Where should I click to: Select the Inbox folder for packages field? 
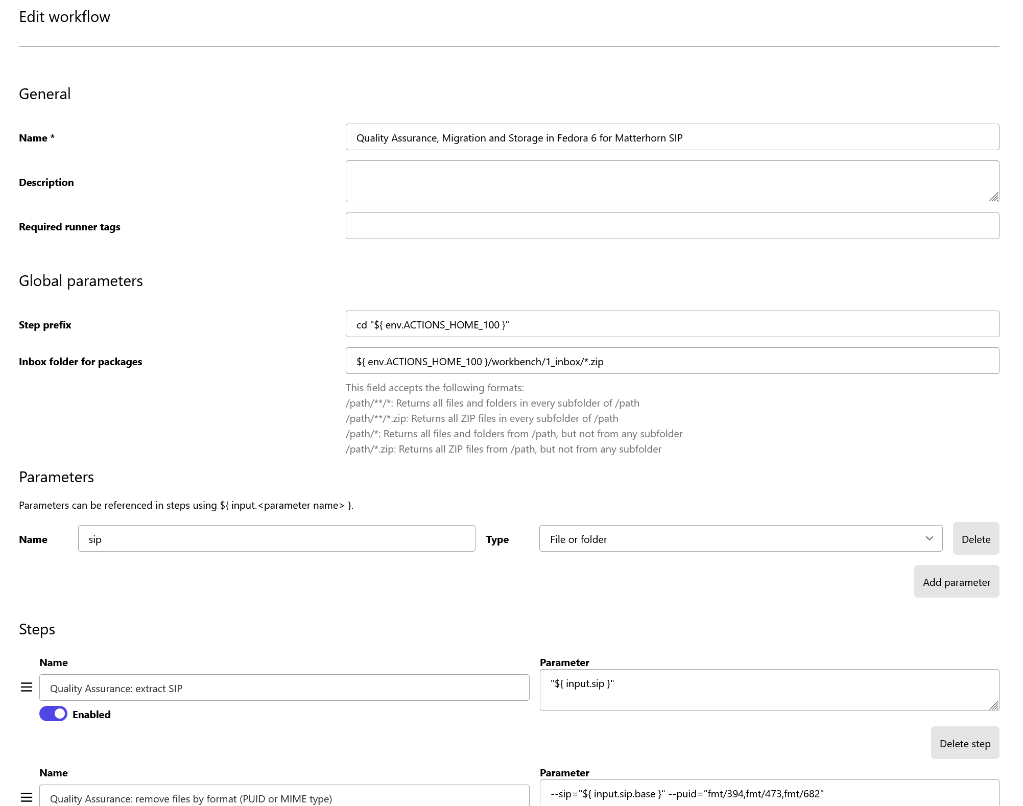pyautogui.click(x=672, y=361)
